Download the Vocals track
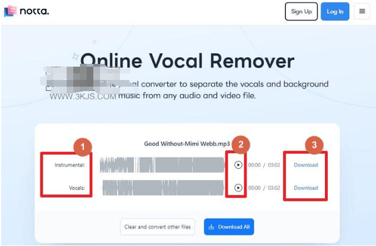The height and width of the screenshot is (246, 376). tap(305, 188)
